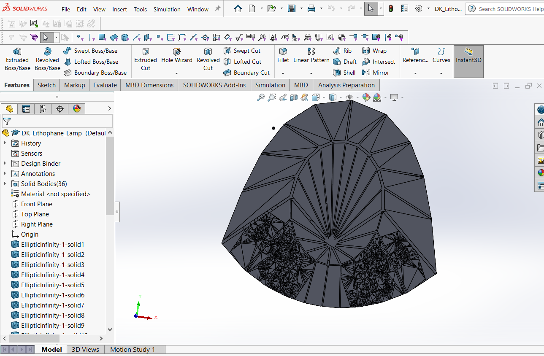Click the Save disk icon
The height and width of the screenshot is (356, 544).
click(292, 8)
